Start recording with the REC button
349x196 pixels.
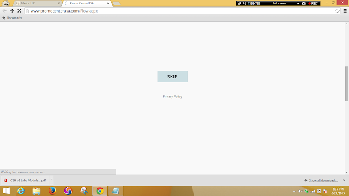(313, 3)
